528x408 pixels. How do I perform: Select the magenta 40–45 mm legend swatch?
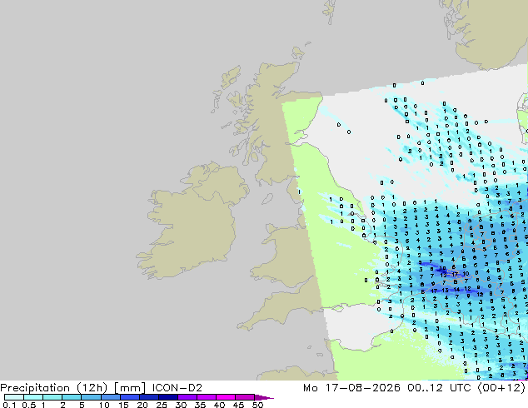pos(226,397)
